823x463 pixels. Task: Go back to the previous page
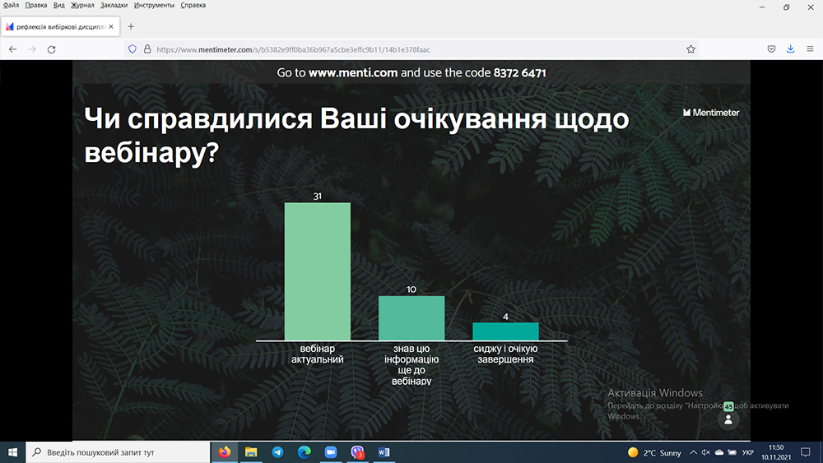point(12,49)
